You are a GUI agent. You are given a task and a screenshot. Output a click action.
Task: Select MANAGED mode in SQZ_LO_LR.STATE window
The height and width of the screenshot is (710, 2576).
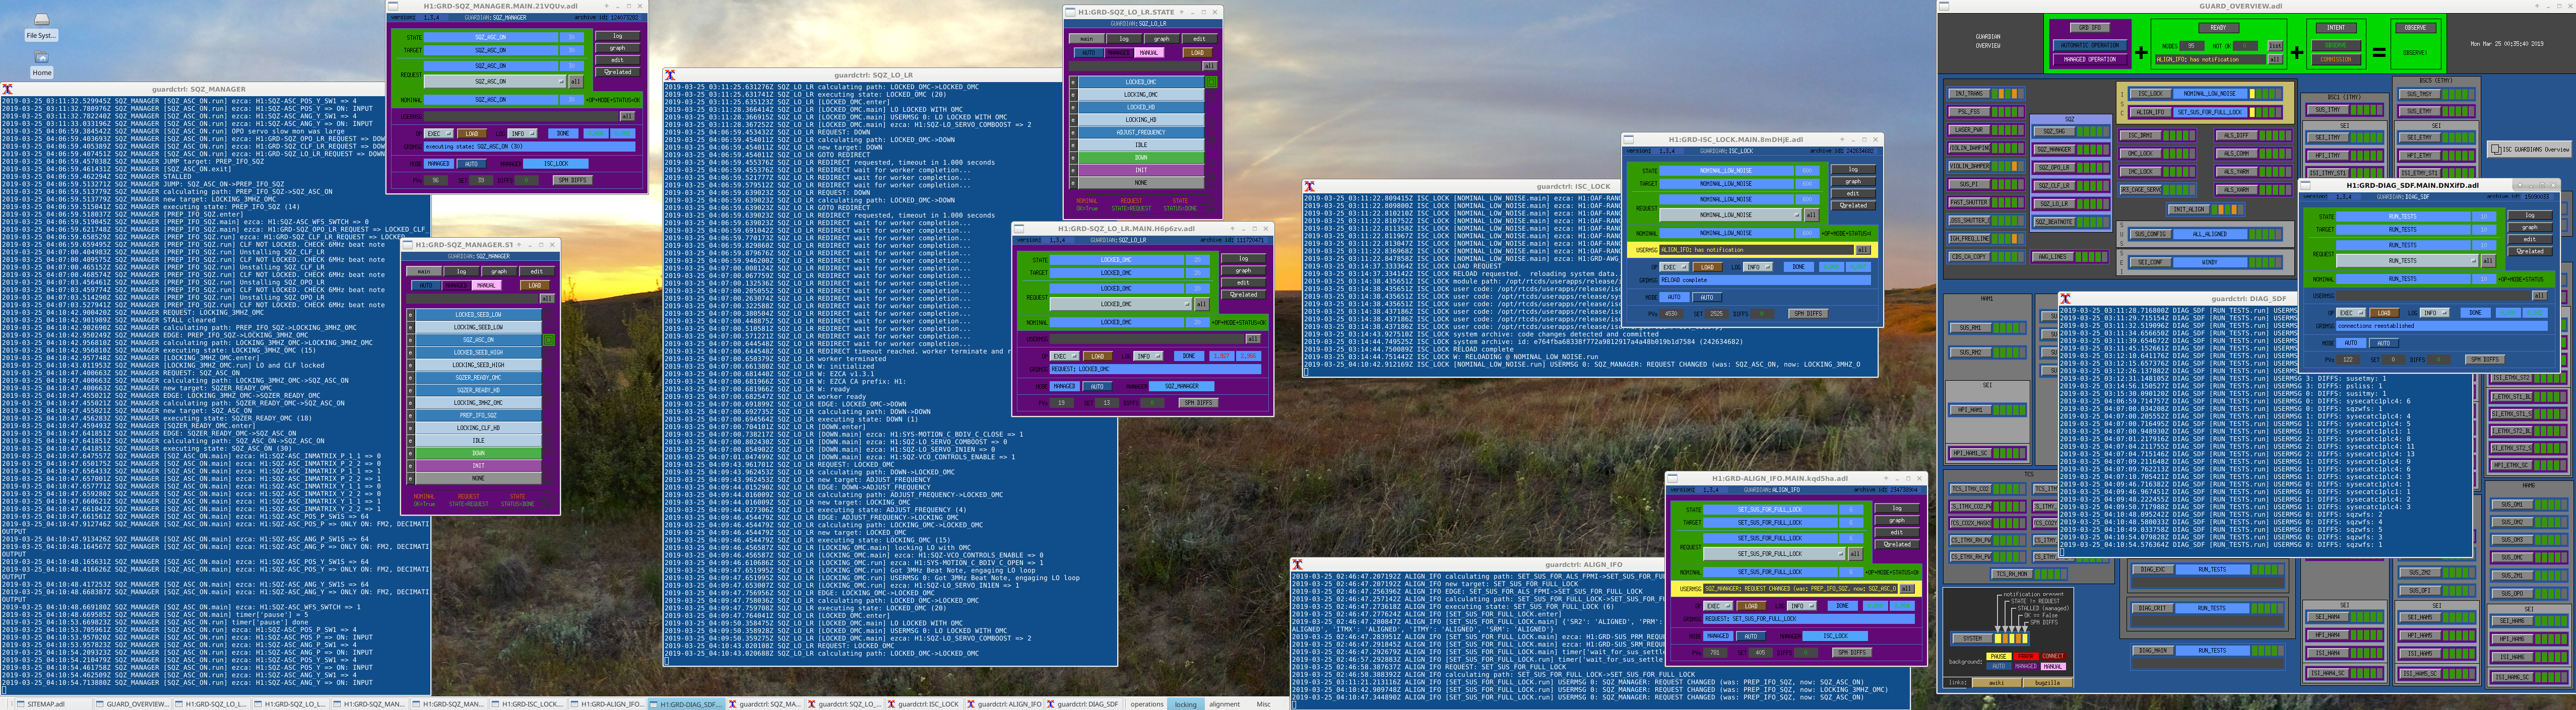(1119, 53)
